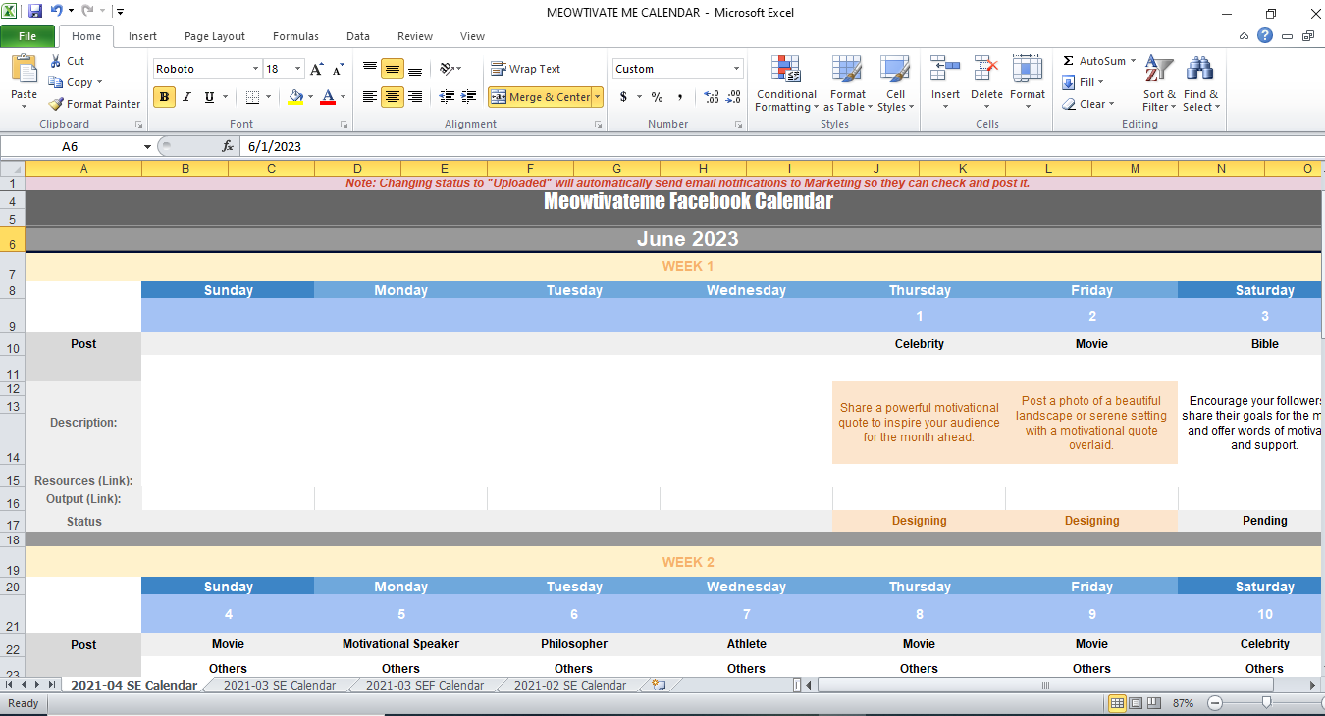Click the Borders icon

pyautogui.click(x=252, y=97)
